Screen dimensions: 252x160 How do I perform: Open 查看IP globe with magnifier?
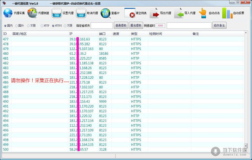105,13
